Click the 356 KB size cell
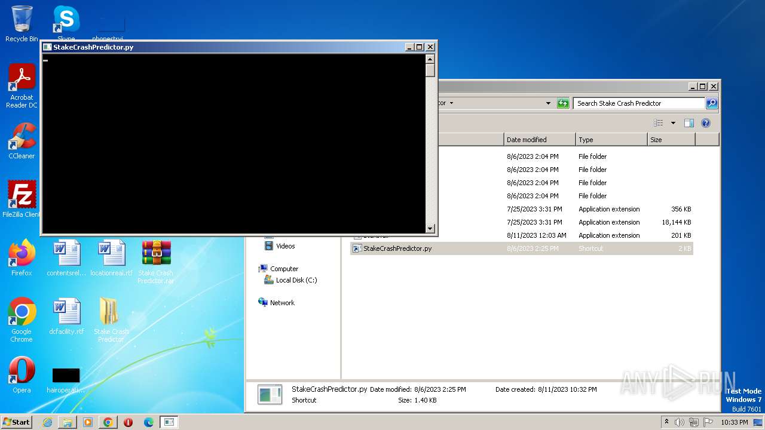 681,209
